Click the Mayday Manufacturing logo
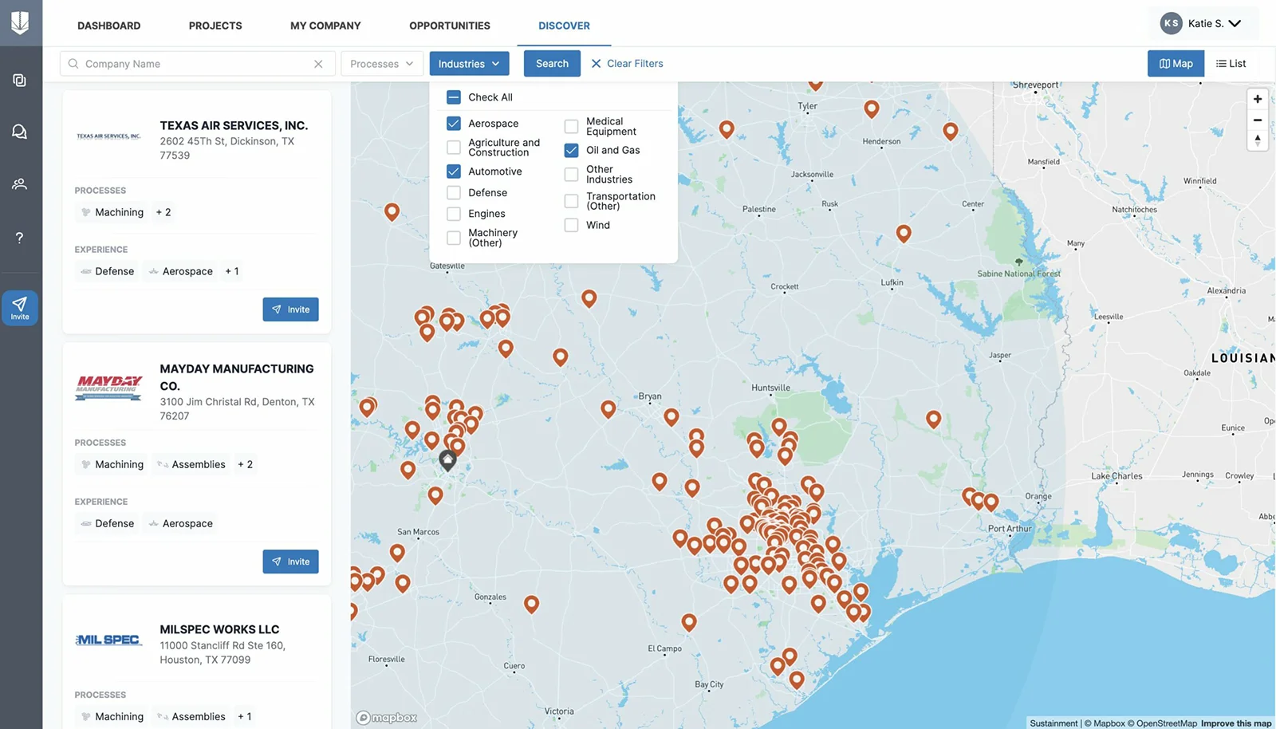 point(108,388)
